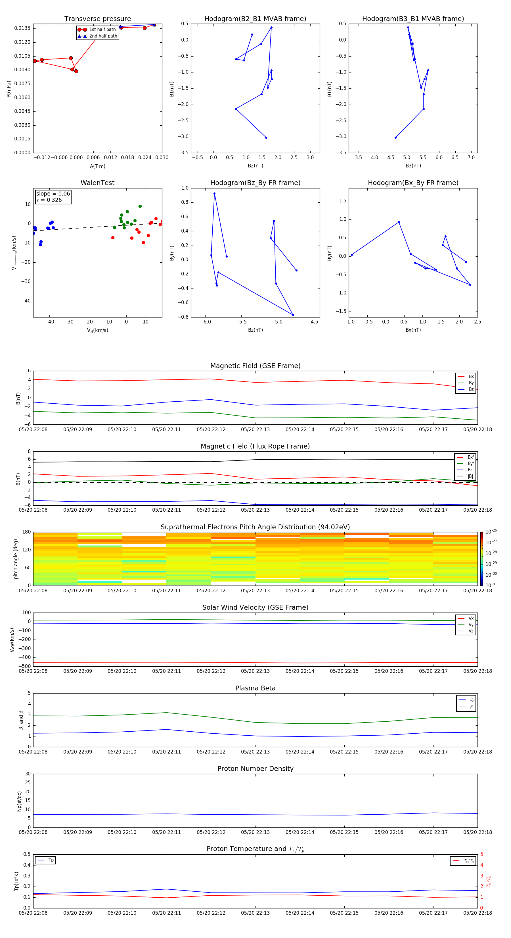Click the 'Hodogram(B3_B1 MVAB frame)' title

(x=413, y=19)
